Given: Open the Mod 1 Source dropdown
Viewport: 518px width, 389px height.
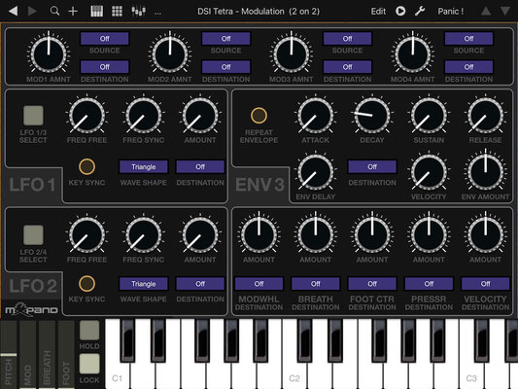Looking at the screenshot, I should (104, 39).
